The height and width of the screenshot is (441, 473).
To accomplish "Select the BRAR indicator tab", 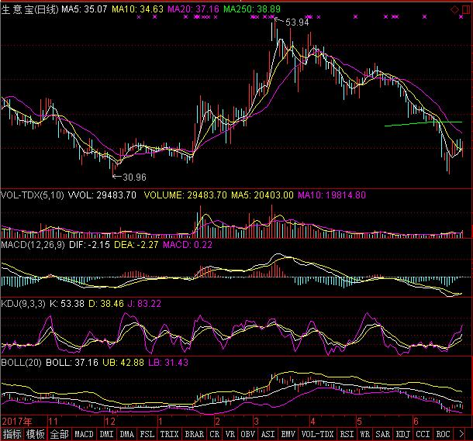I will coord(195,434).
